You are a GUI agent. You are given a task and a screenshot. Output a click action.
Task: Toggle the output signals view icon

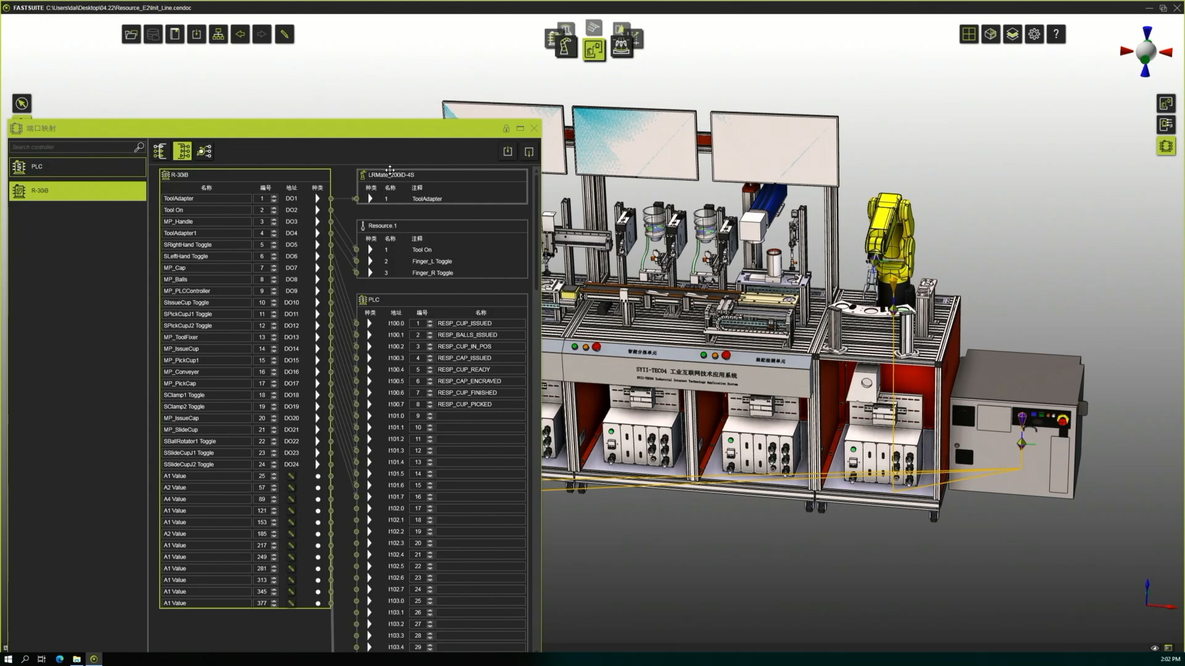[x=204, y=151]
